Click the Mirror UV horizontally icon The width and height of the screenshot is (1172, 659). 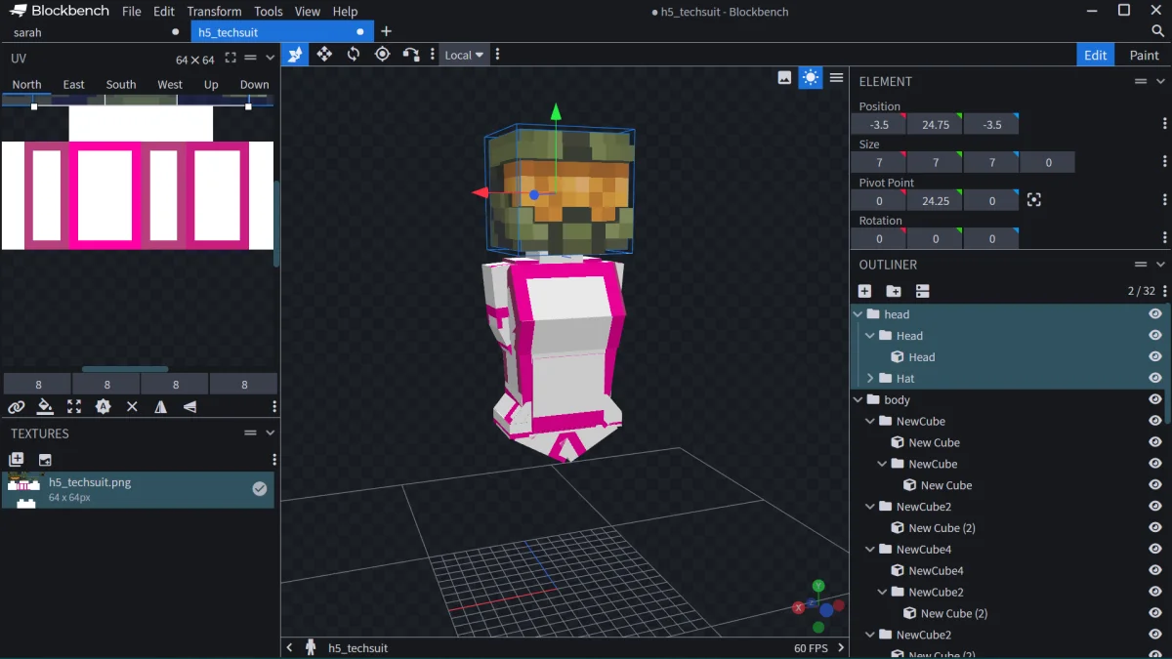click(x=161, y=407)
